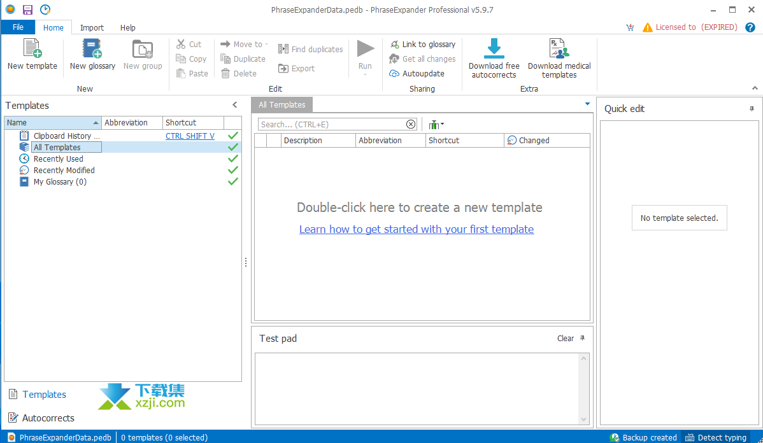Switch to the Templates navigation section
Screen dimensions: 763x443
38,395
